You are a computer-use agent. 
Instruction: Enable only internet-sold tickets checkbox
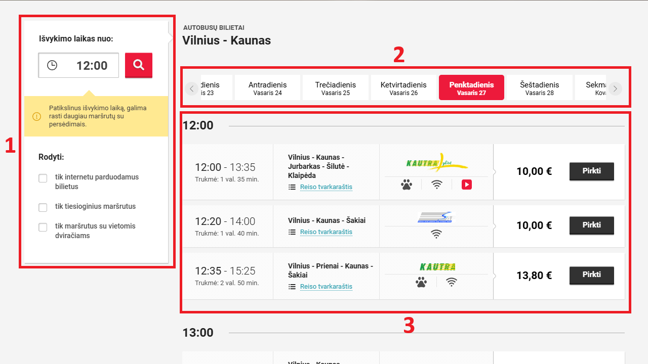[43, 178]
